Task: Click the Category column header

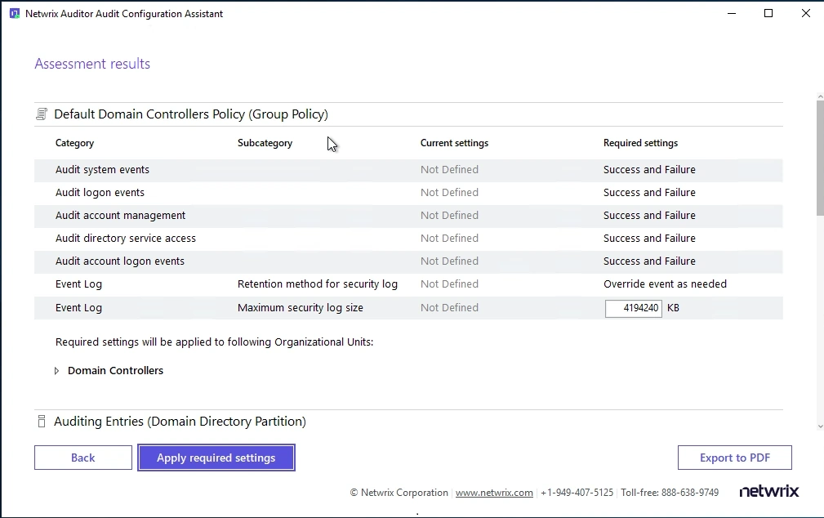Action: (x=74, y=143)
